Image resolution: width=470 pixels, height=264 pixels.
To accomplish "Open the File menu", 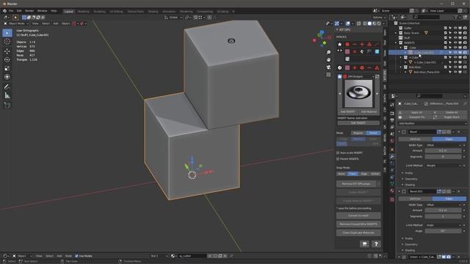I will (11, 11).
